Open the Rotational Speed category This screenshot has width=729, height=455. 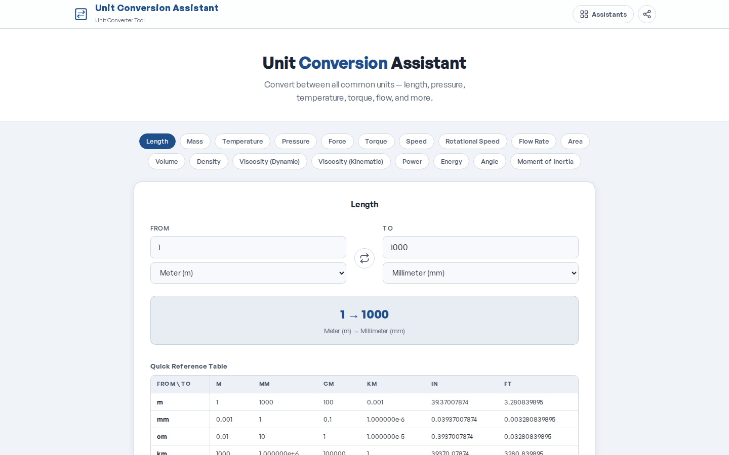click(x=472, y=142)
